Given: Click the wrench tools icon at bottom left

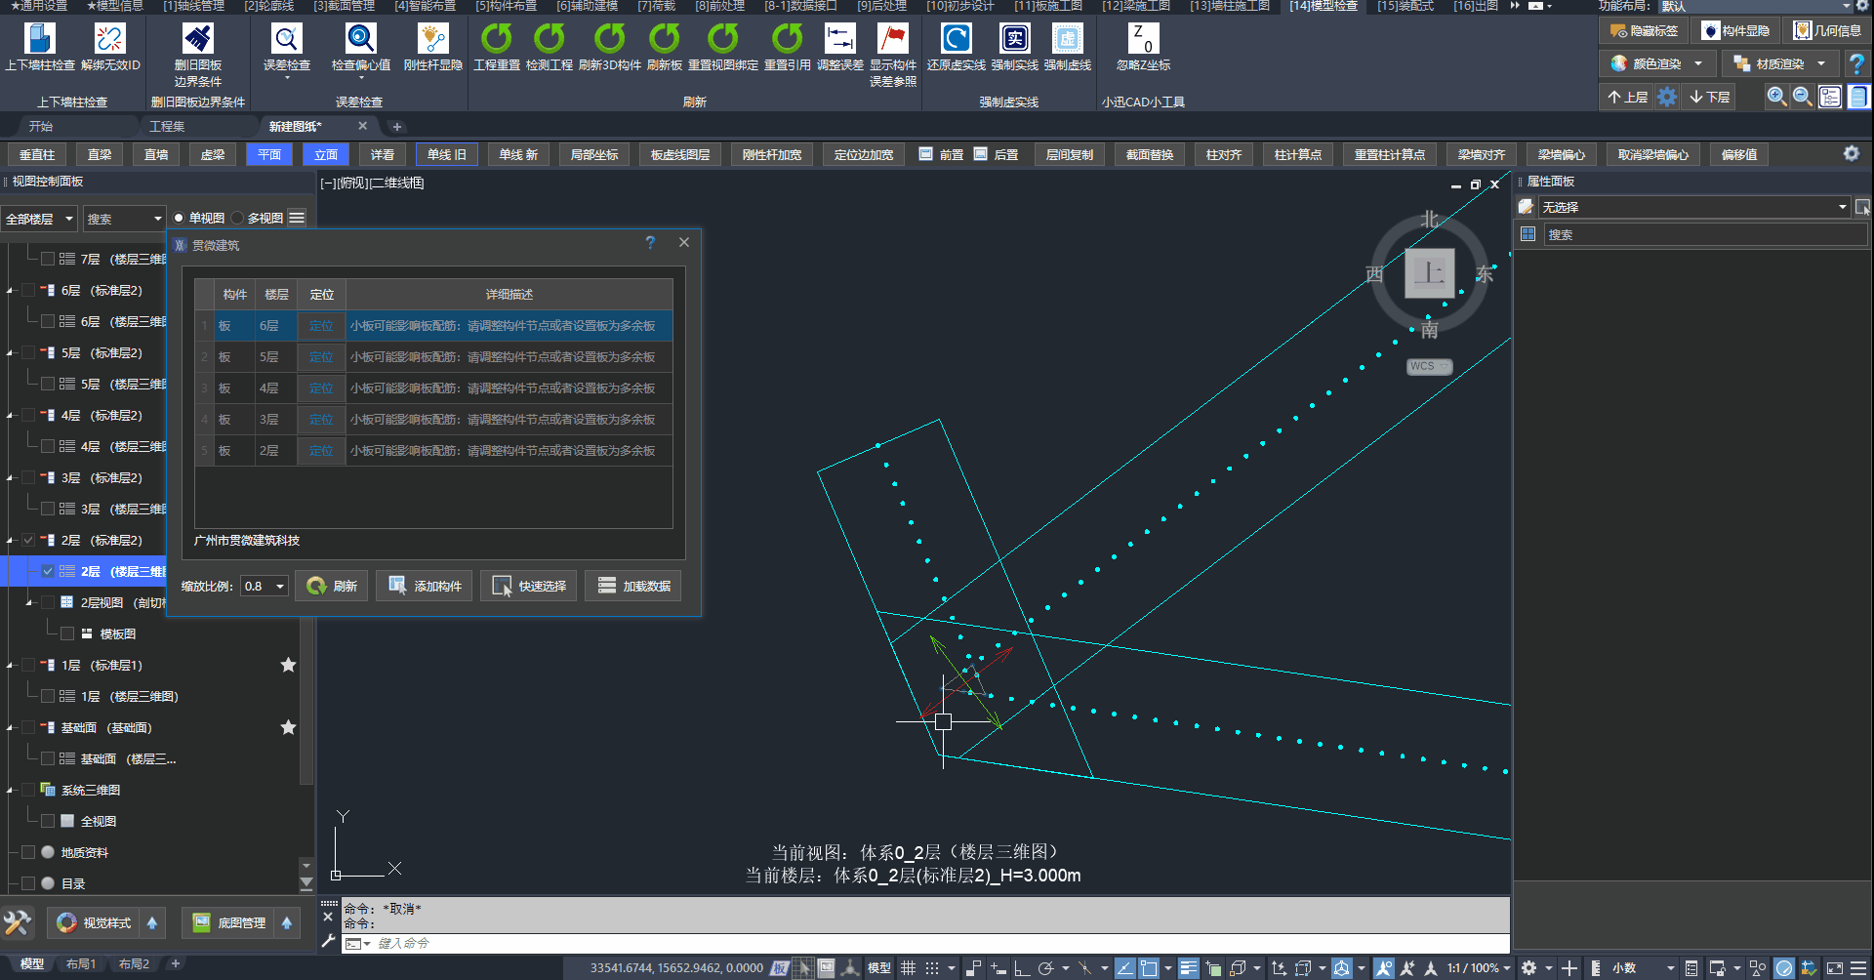Looking at the screenshot, I should click(x=18, y=922).
